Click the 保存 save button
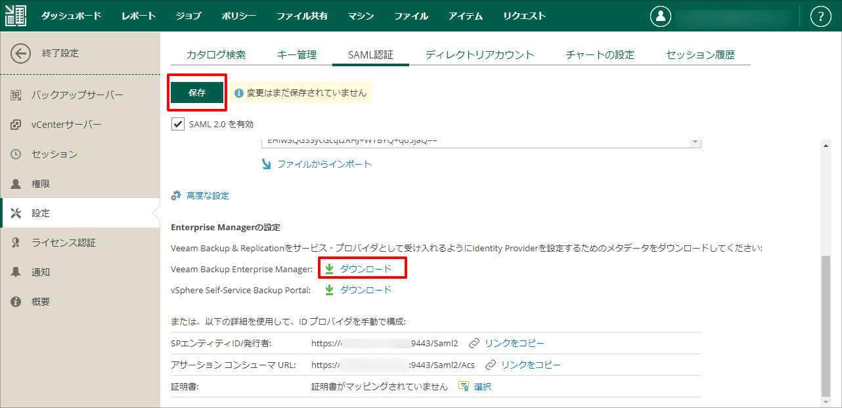842x408 pixels. pyautogui.click(x=197, y=93)
